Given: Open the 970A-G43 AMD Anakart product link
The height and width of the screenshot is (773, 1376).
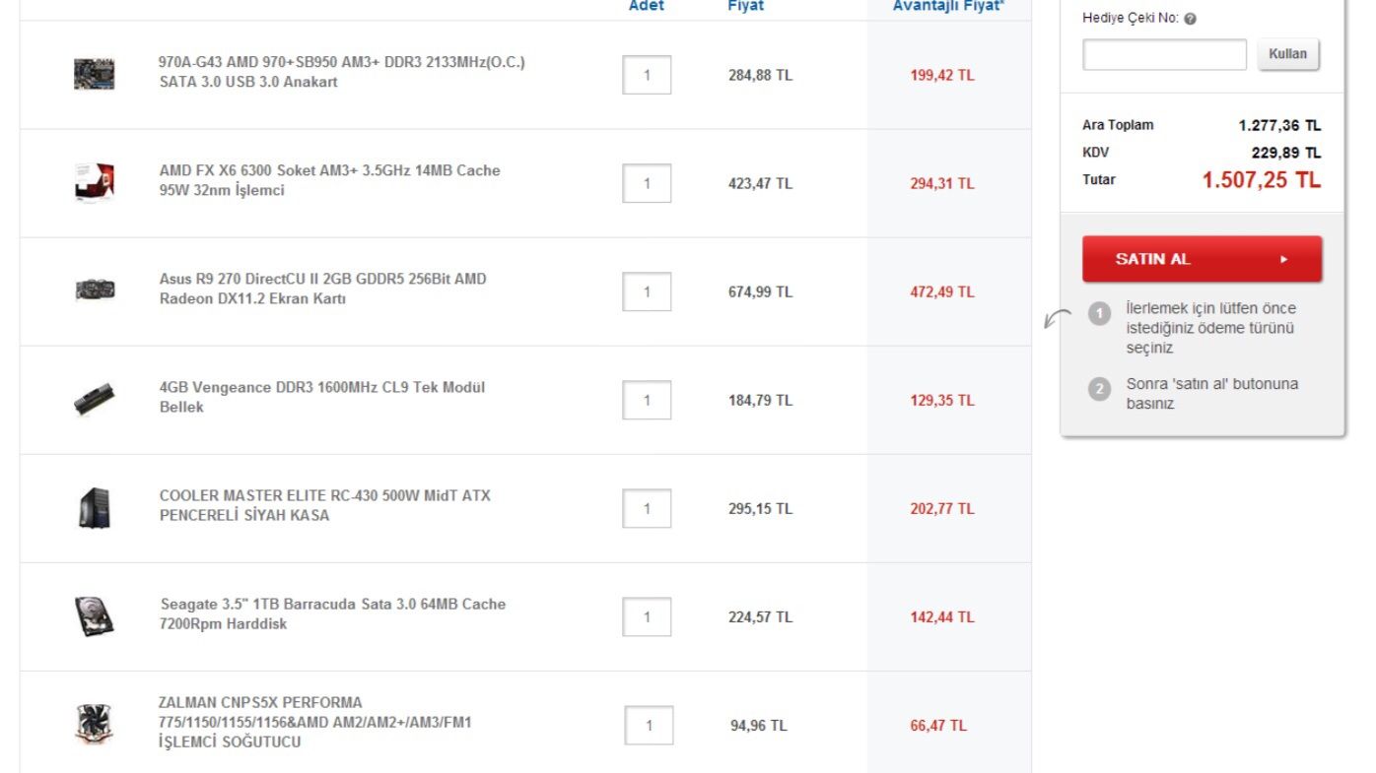Looking at the screenshot, I should (341, 72).
